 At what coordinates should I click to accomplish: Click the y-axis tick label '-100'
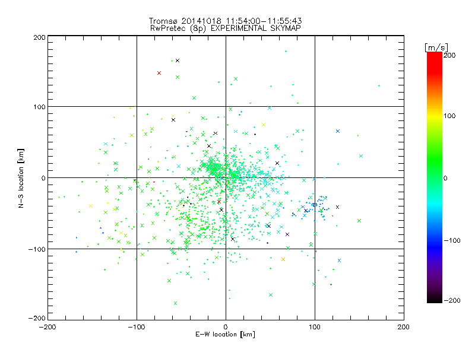click(37, 249)
